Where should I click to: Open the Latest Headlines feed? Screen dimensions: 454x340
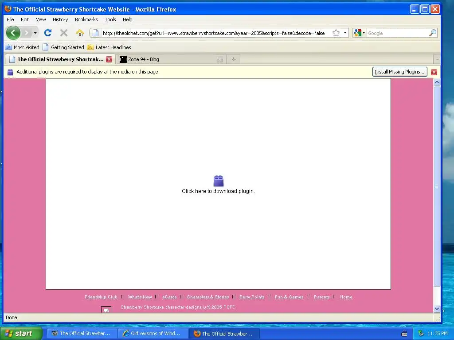109,47
